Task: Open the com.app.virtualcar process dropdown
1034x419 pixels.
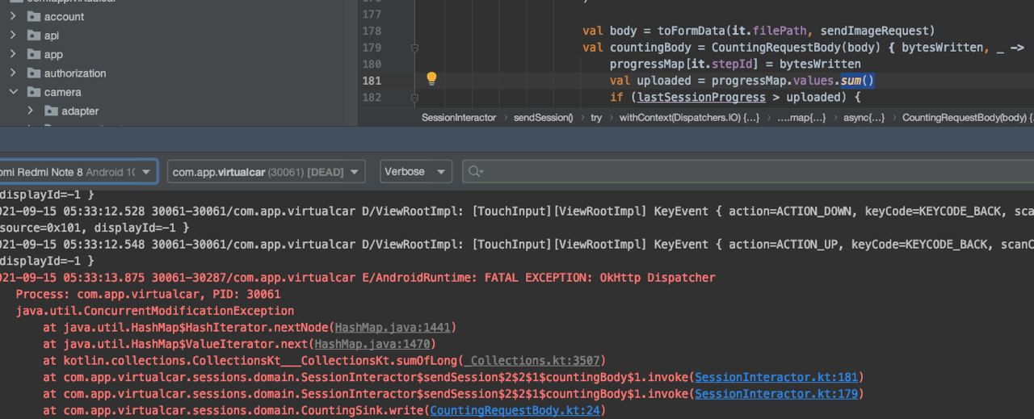Action: [x=266, y=172]
